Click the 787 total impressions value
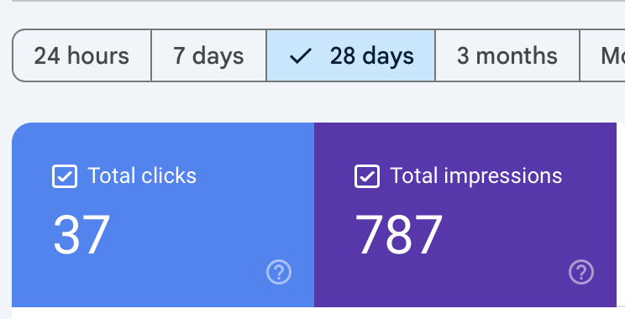Screen dimensions: 625x319 pyautogui.click(x=398, y=235)
